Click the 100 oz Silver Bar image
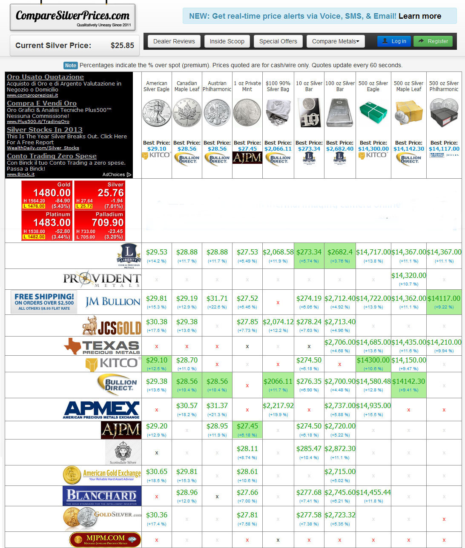The height and width of the screenshot is (548, 465). click(x=340, y=113)
